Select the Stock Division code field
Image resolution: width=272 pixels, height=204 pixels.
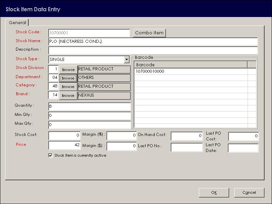(x=53, y=69)
